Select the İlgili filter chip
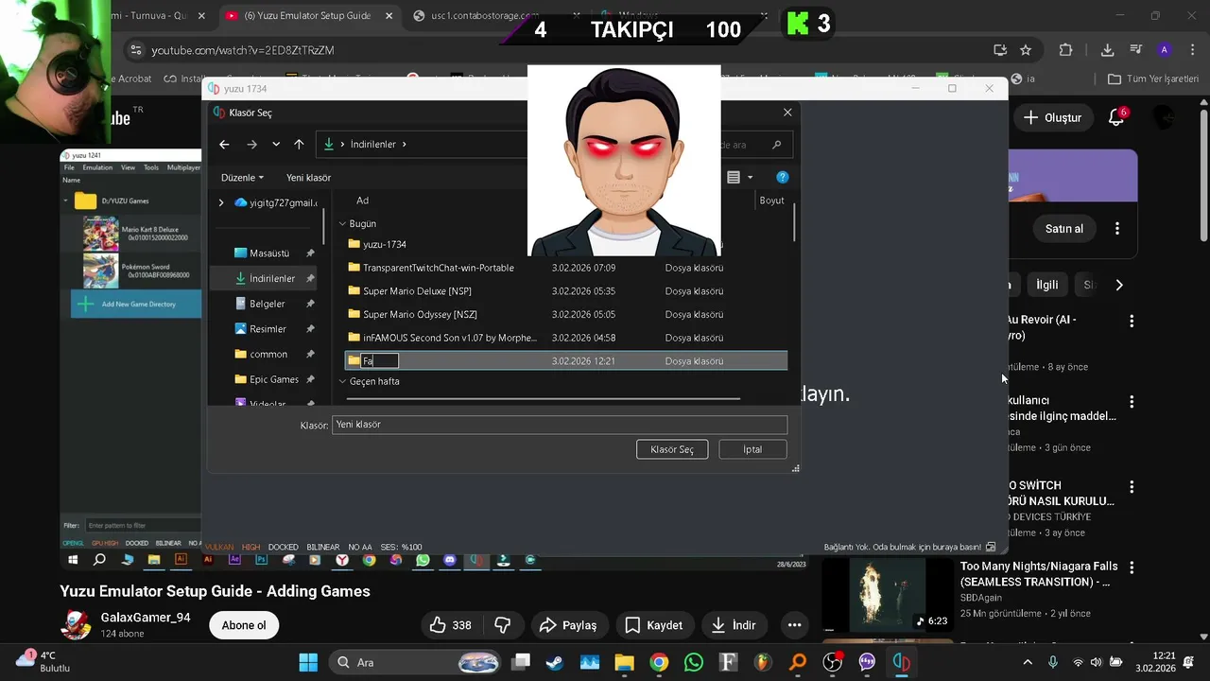 click(1047, 285)
